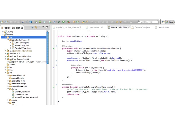This screenshot has height=124, width=175.
Task: Expand CameraOne.java in the tree
Action: (11, 43)
